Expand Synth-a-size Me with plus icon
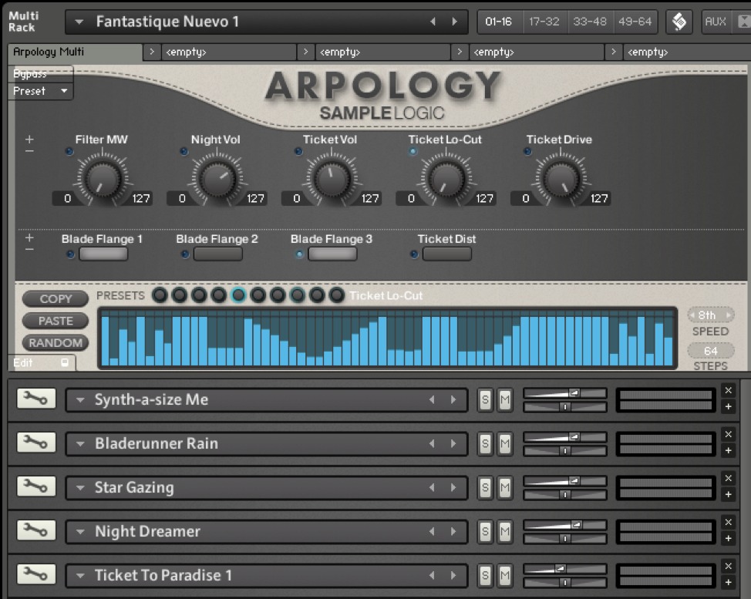Screen dimensions: 751x599 coord(728,406)
